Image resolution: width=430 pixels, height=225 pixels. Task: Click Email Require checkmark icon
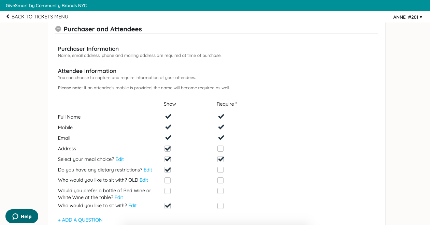tap(221, 138)
